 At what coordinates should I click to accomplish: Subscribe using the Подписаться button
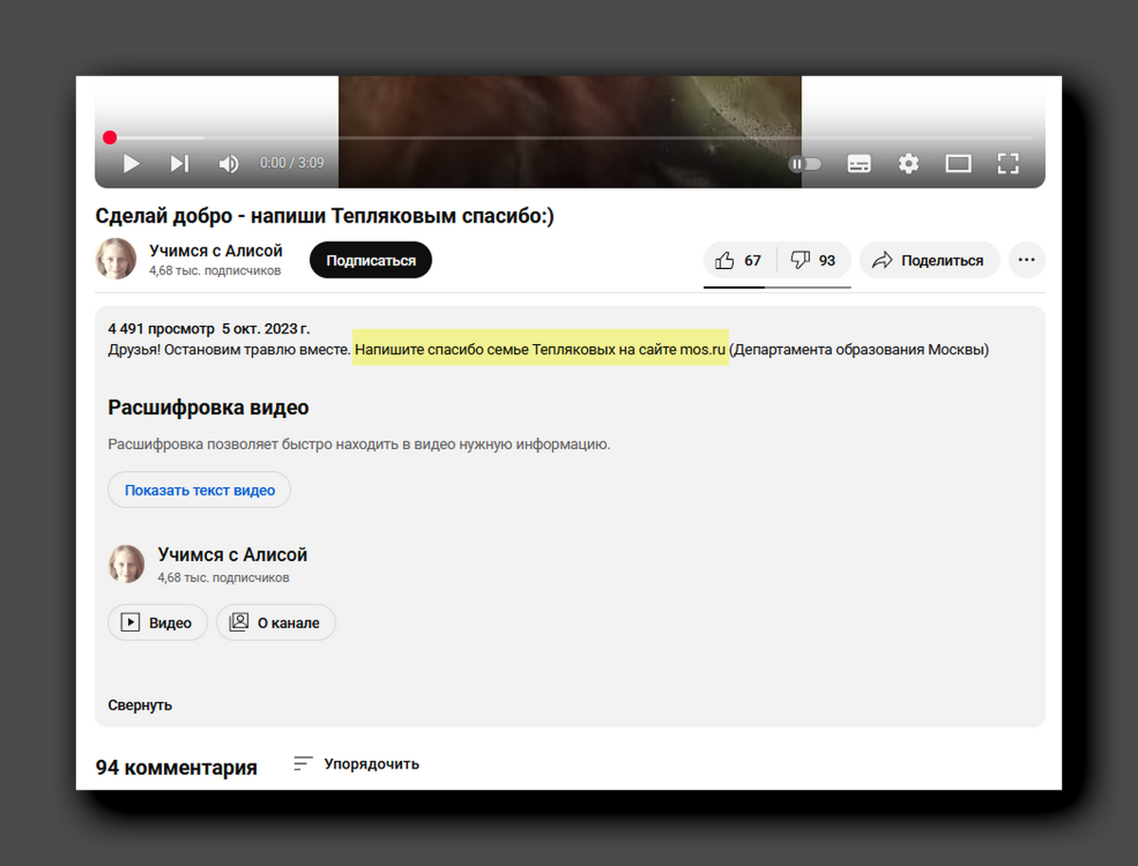[370, 259]
